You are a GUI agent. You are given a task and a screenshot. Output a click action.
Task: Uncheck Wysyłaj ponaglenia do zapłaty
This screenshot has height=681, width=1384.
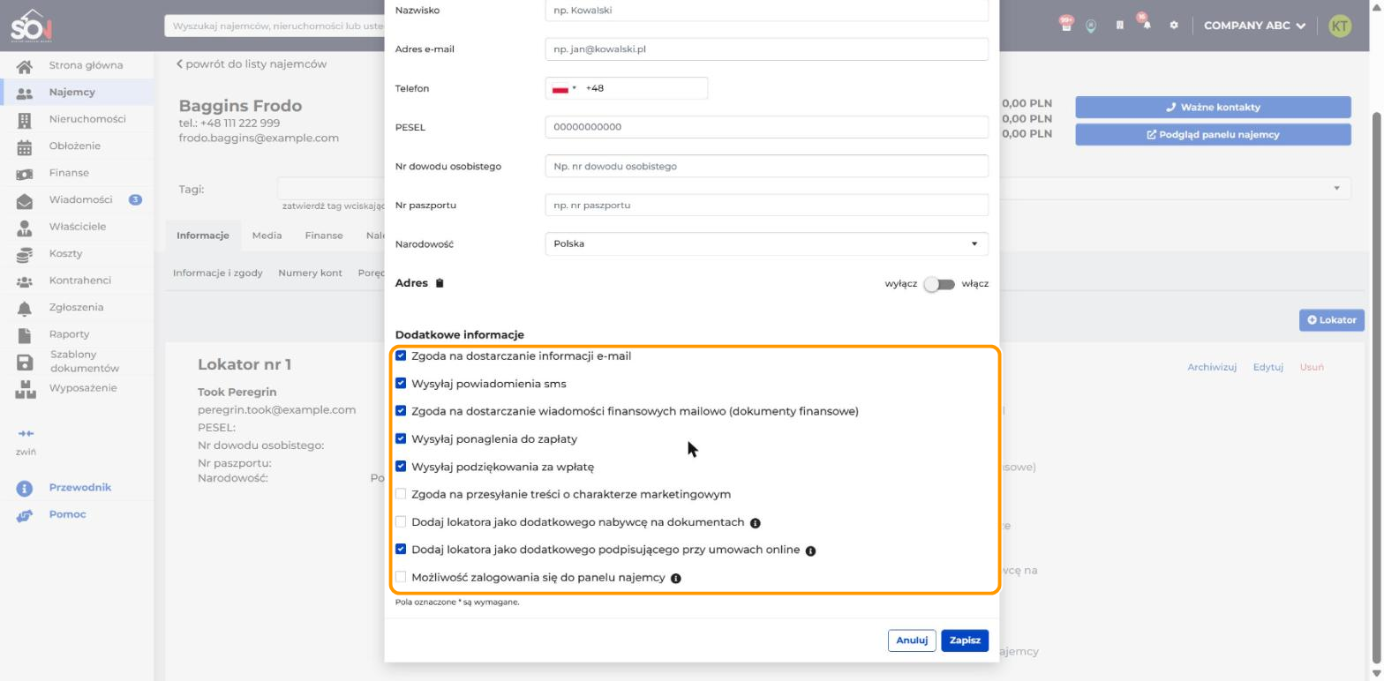coord(401,438)
